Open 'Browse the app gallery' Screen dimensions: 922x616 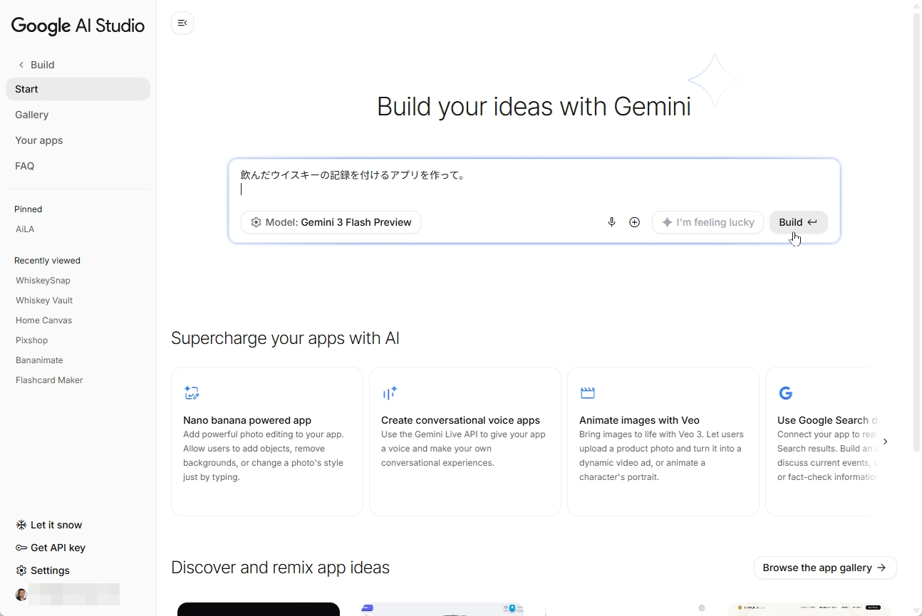click(824, 568)
